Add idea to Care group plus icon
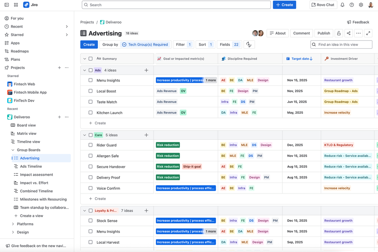This screenshot has height=252, width=378. click(146, 135)
